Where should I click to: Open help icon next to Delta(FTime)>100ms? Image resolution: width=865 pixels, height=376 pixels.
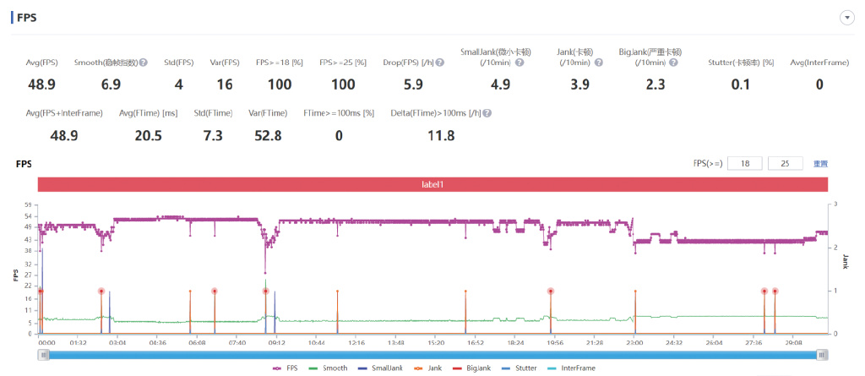(x=487, y=113)
